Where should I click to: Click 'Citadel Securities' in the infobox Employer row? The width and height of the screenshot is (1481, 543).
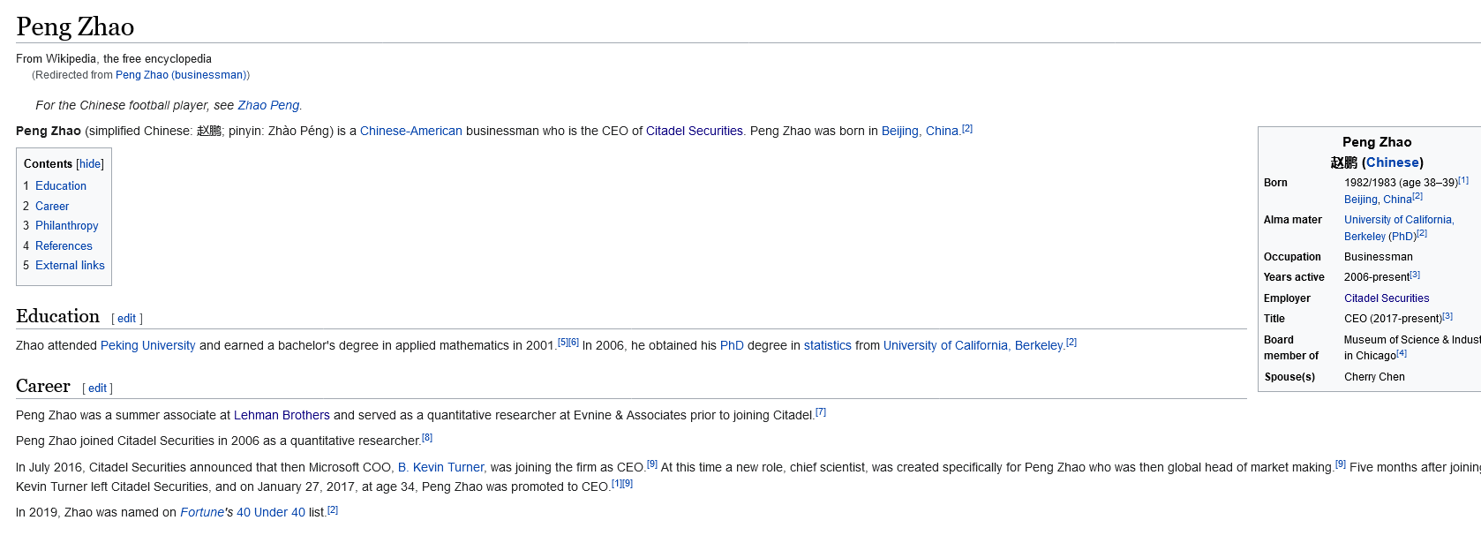(1387, 298)
